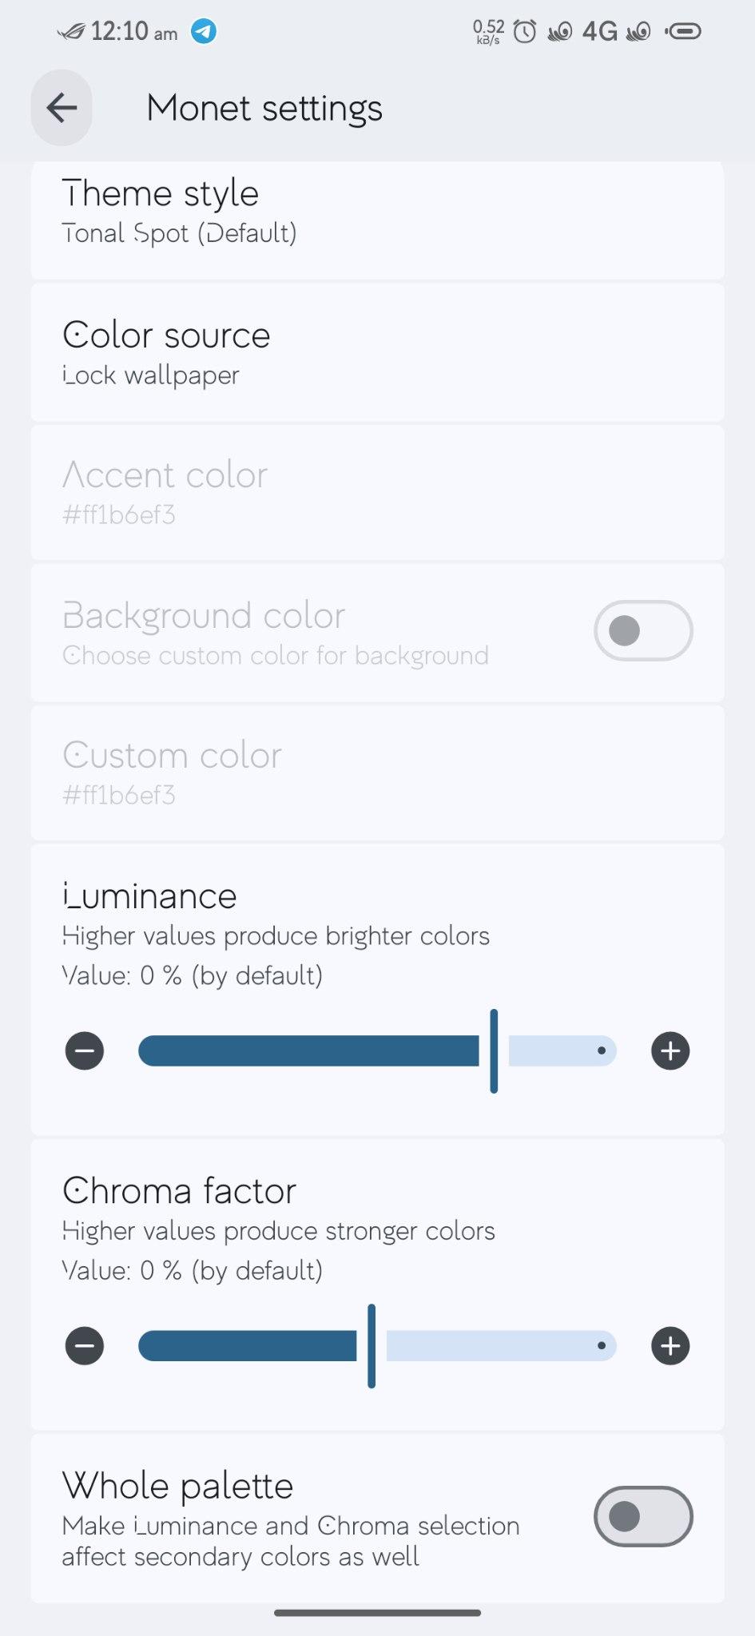The width and height of the screenshot is (755, 1636).
Task: Tap the battery status icon
Action: (x=683, y=32)
